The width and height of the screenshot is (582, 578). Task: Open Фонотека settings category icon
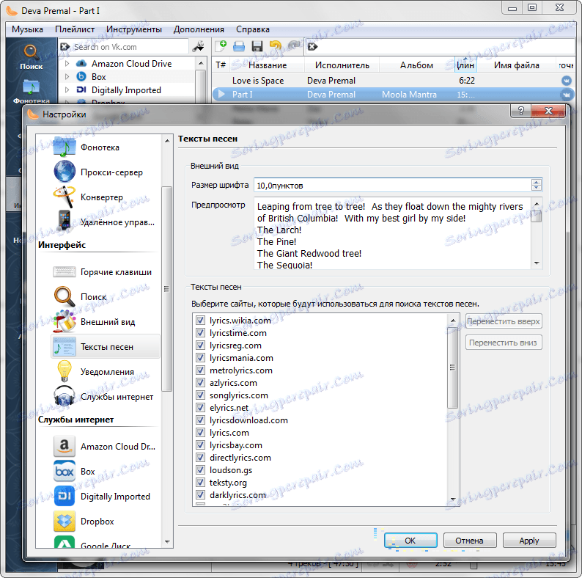point(65,147)
